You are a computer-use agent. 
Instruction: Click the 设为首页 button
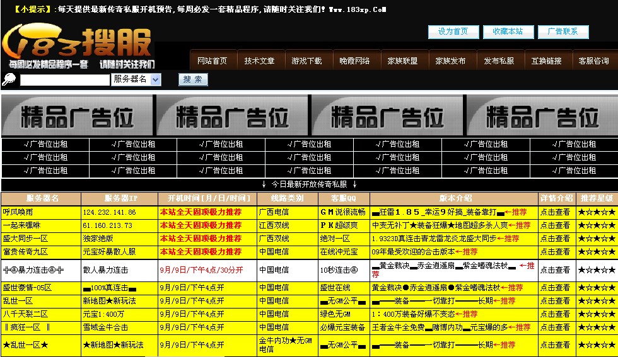(453, 31)
